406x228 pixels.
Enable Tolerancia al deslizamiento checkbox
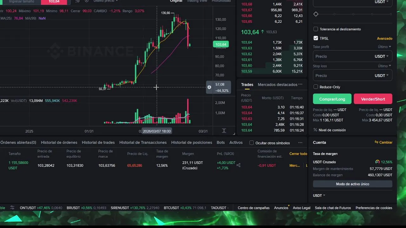click(316, 29)
